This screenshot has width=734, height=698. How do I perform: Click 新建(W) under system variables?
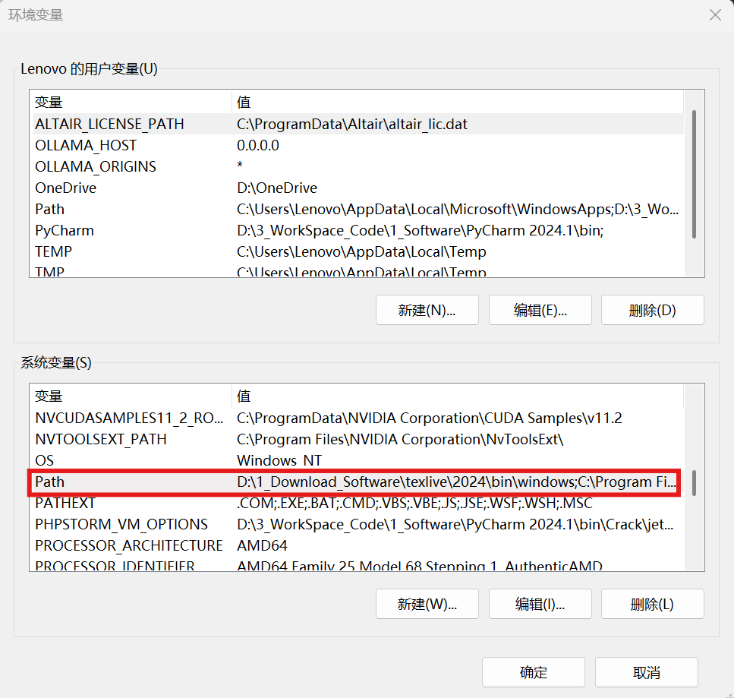click(427, 605)
